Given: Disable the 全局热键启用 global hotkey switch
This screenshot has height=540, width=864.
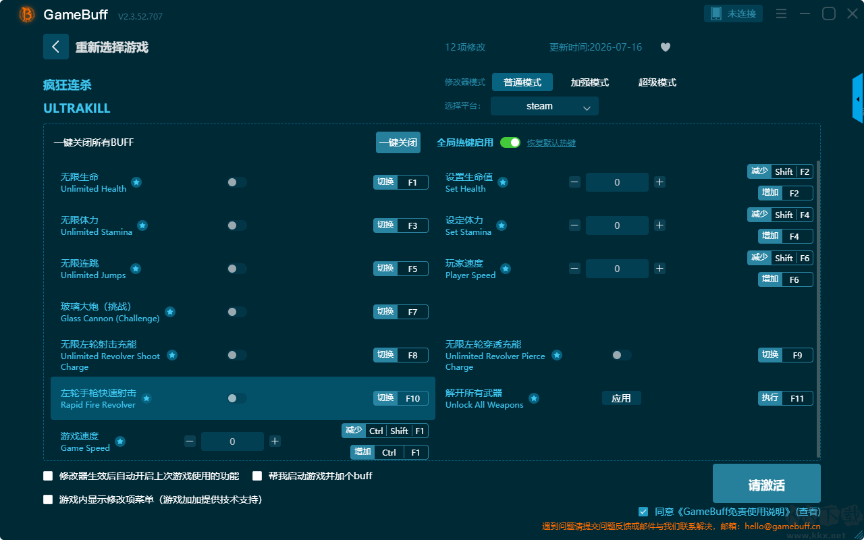Looking at the screenshot, I should tap(510, 142).
